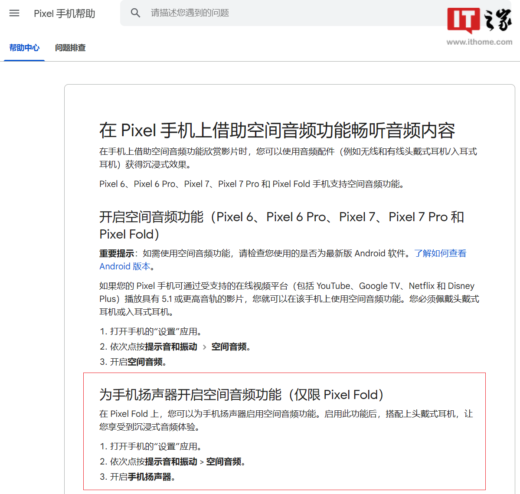Click the bold 提示音和振动 with chevron in first list
Viewport: 520px width, 494px height.
pos(171,347)
